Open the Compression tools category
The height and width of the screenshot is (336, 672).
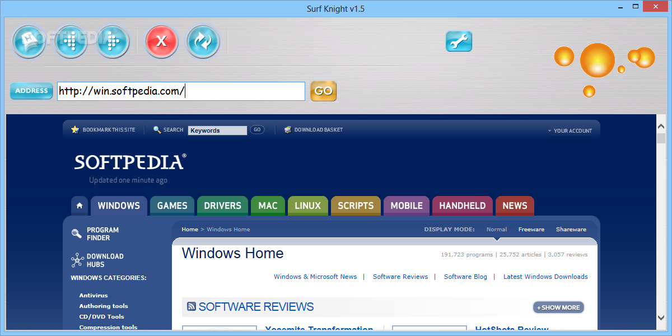pos(108,327)
